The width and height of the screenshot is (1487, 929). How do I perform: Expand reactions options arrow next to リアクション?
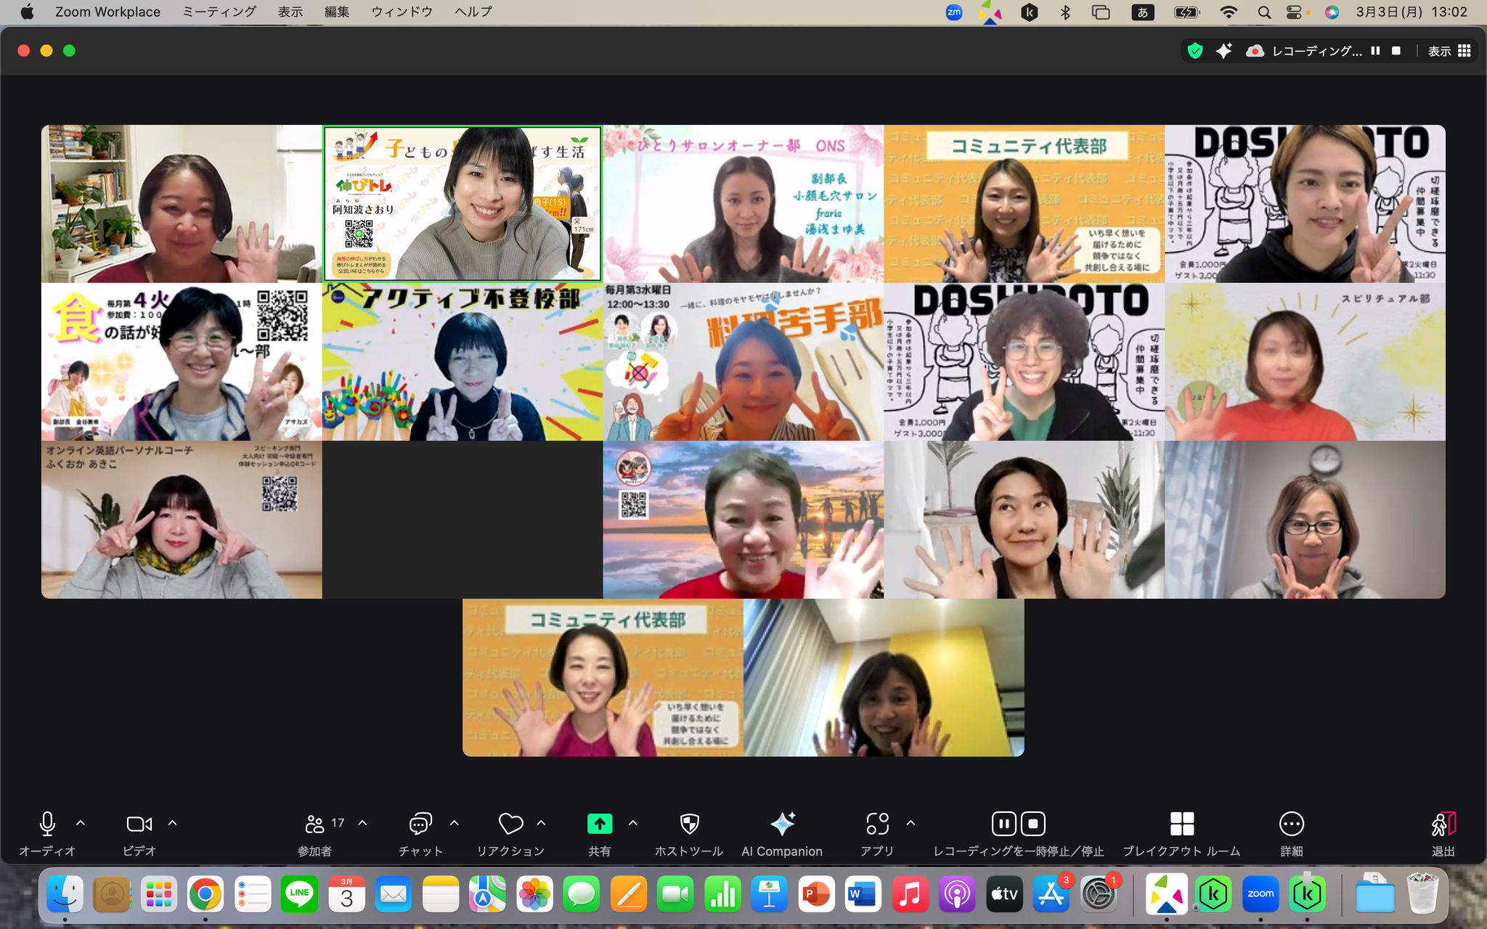click(542, 823)
